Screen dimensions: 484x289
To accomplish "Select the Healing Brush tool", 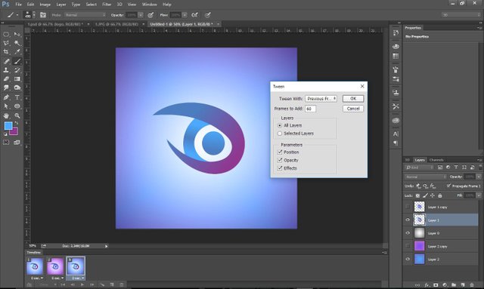I will 6,61.
